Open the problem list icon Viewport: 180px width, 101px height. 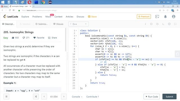[x=6, y=97]
